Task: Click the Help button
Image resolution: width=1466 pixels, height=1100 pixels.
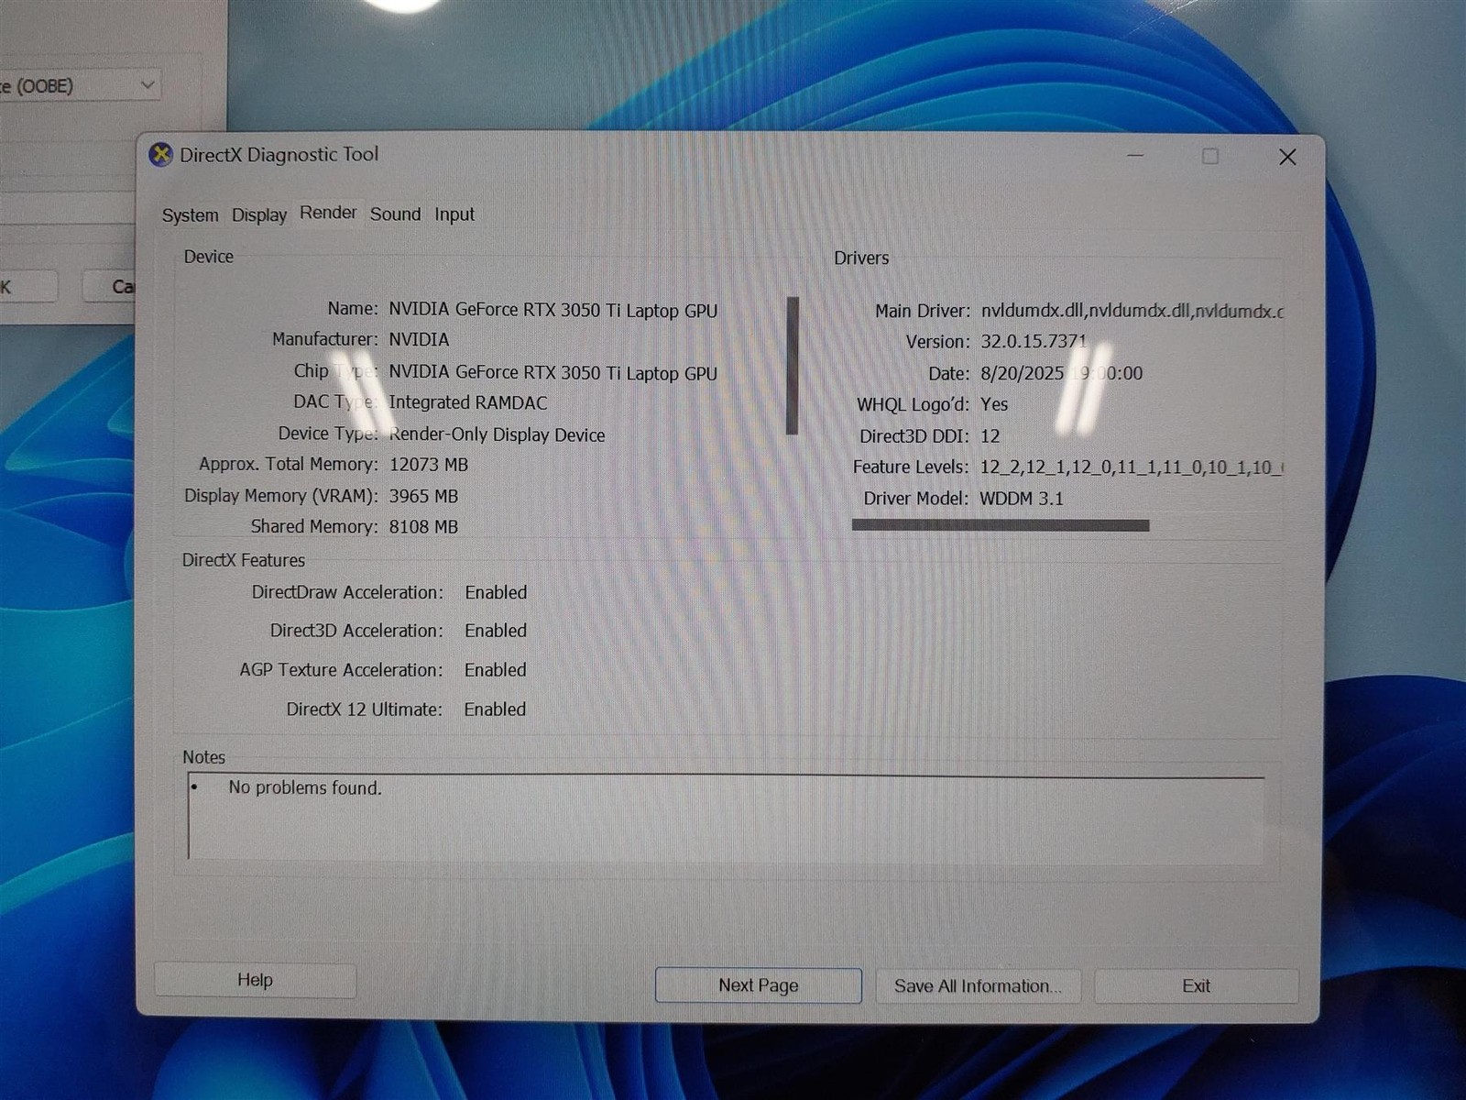Action: 255,980
